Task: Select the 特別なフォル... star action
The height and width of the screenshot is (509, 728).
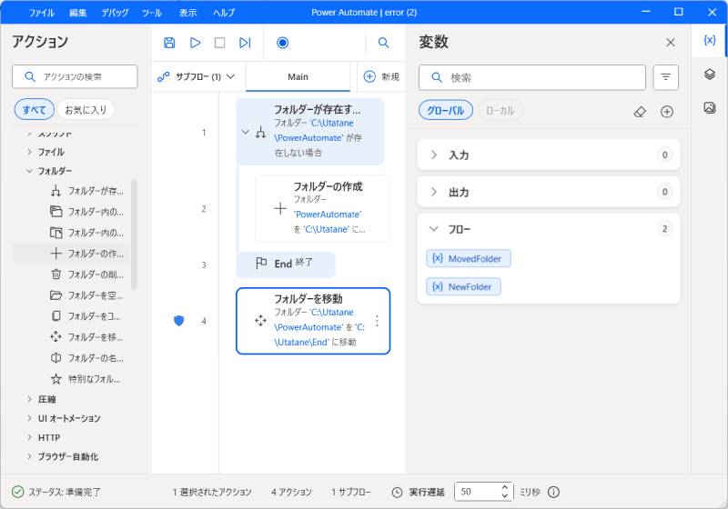Action: [86, 379]
